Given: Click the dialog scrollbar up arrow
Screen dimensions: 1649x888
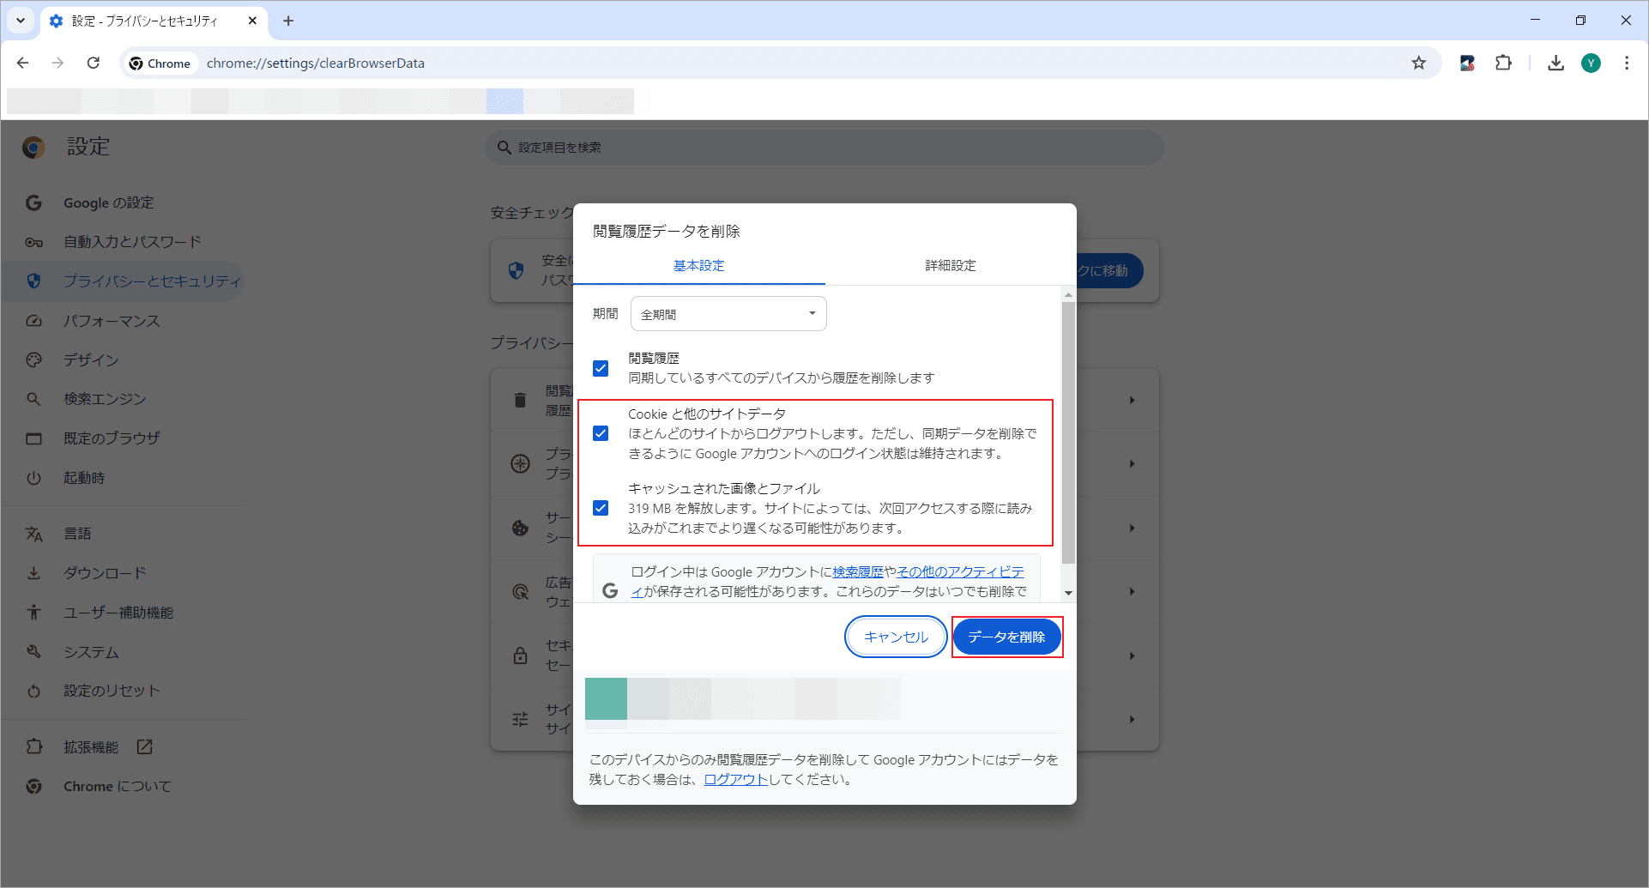Looking at the screenshot, I should point(1068,294).
